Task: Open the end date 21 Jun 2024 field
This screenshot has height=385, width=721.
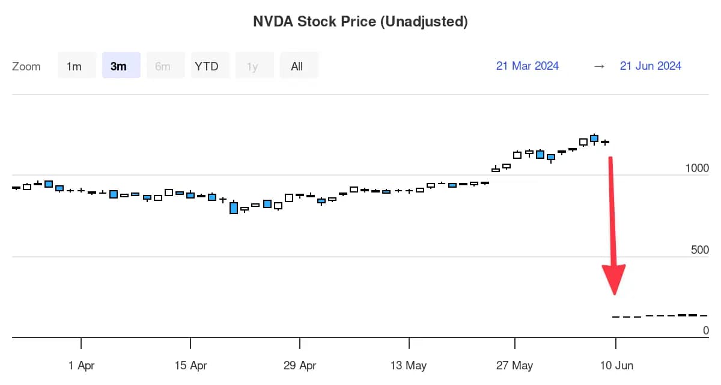Action: [651, 66]
